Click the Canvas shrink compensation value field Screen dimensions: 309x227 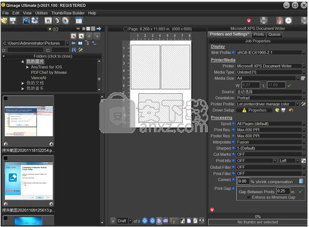(x=244, y=181)
